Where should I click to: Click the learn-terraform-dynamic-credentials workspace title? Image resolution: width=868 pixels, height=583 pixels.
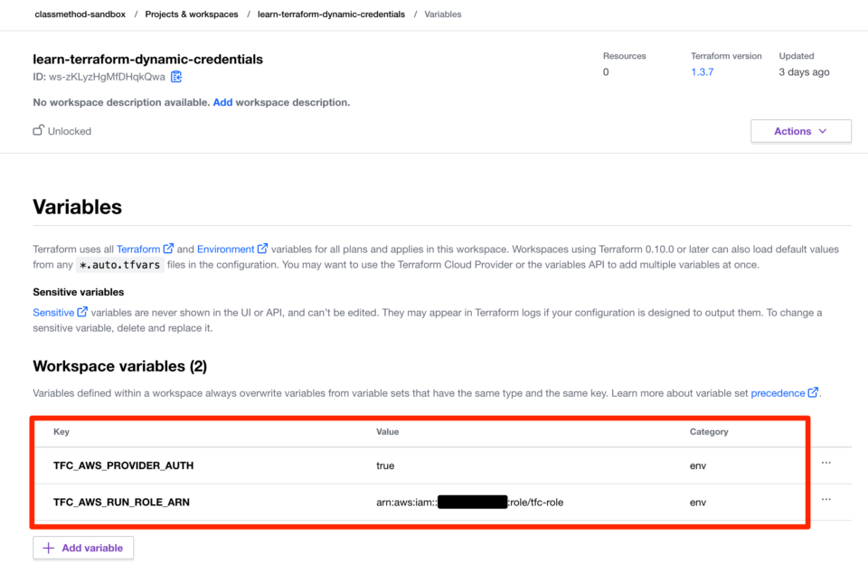pos(147,59)
